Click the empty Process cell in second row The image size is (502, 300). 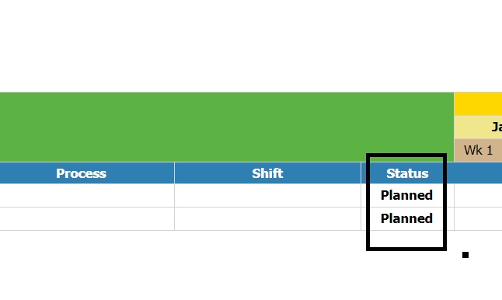click(87, 218)
